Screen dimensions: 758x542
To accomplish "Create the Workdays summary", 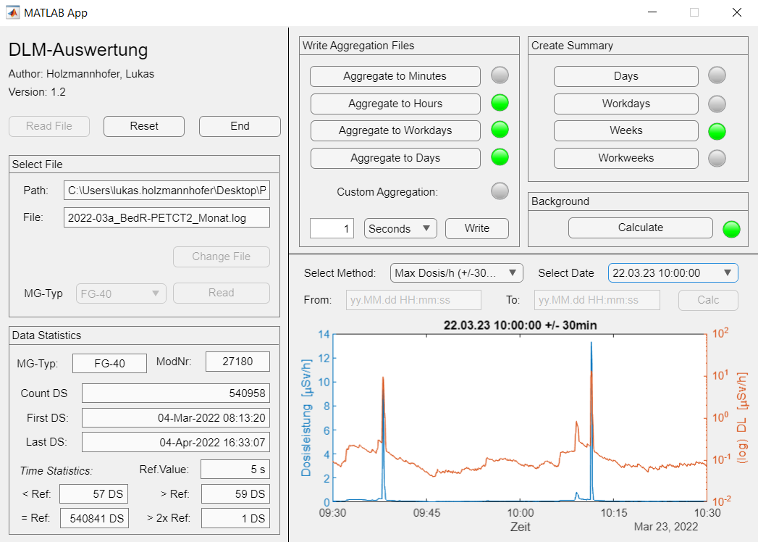I will 626,104.
